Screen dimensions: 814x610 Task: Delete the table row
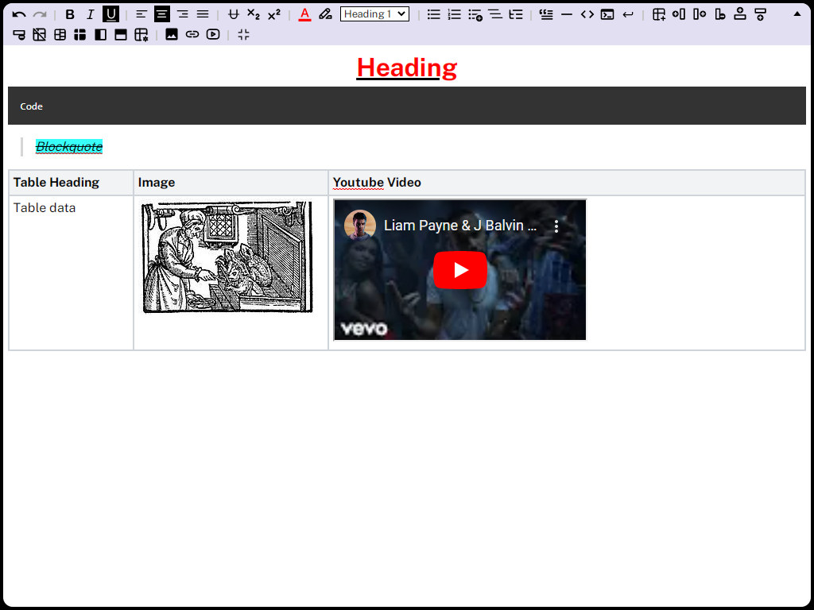click(19, 35)
